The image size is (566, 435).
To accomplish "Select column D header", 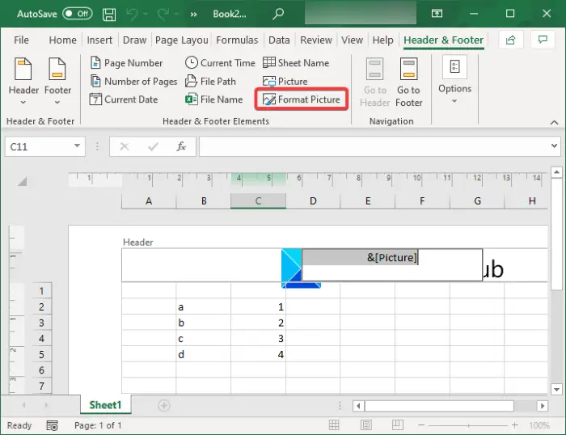I will coord(313,201).
